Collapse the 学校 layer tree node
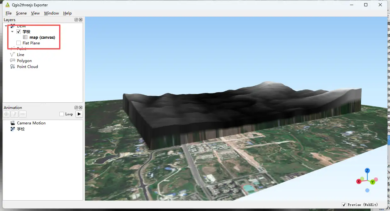 12,32
